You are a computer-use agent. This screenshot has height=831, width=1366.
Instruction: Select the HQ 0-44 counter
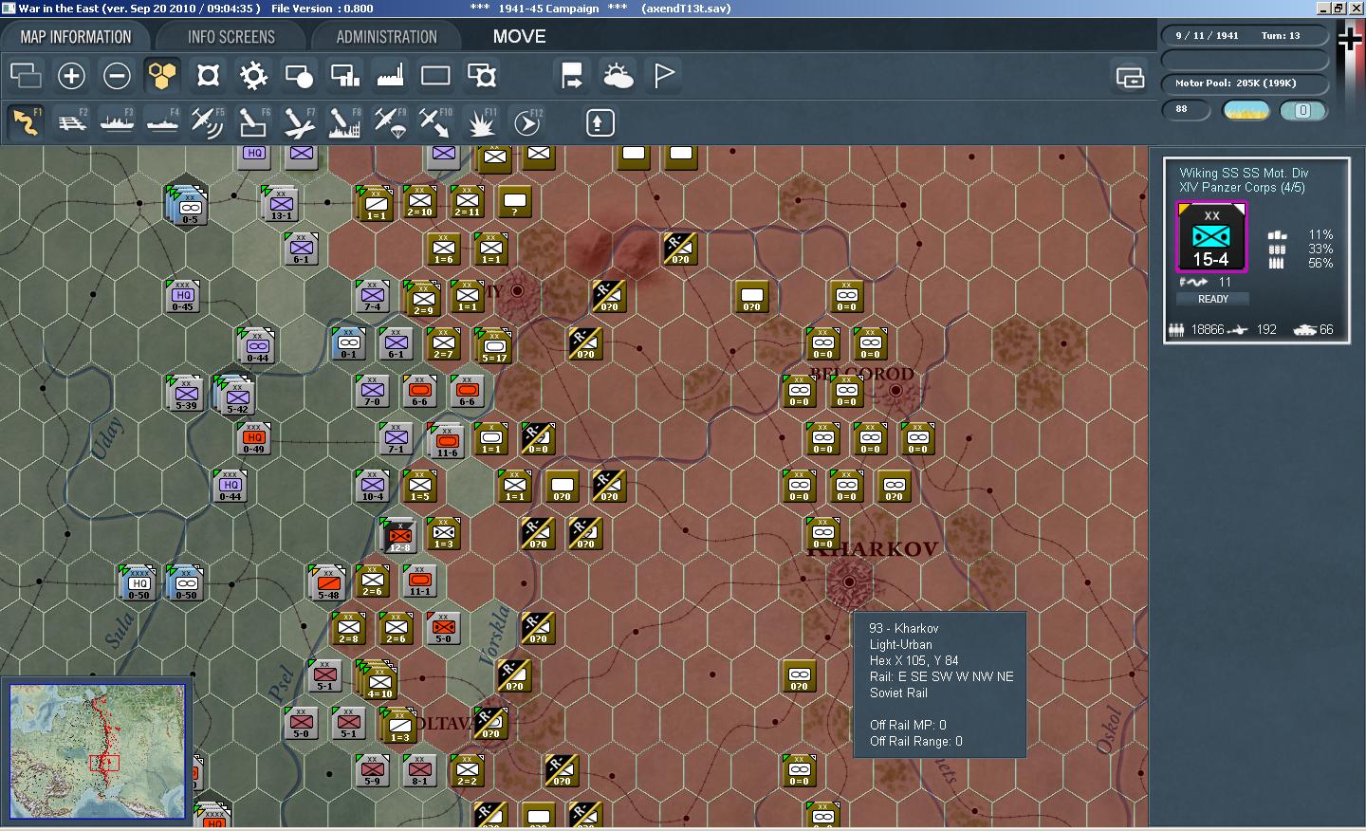230,486
